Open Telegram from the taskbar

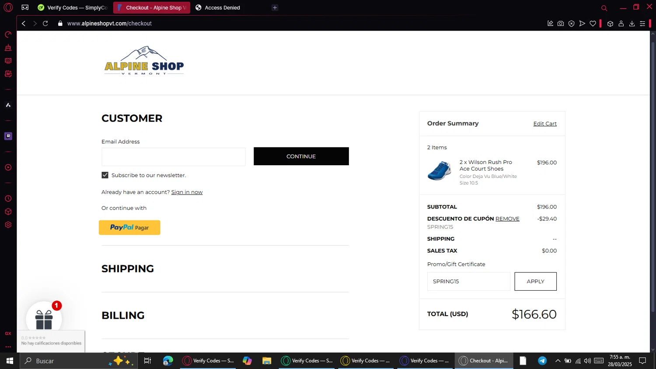pyautogui.click(x=542, y=361)
